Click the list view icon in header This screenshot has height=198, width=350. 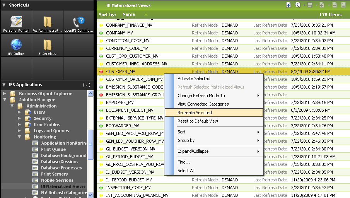click(x=343, y=5)
